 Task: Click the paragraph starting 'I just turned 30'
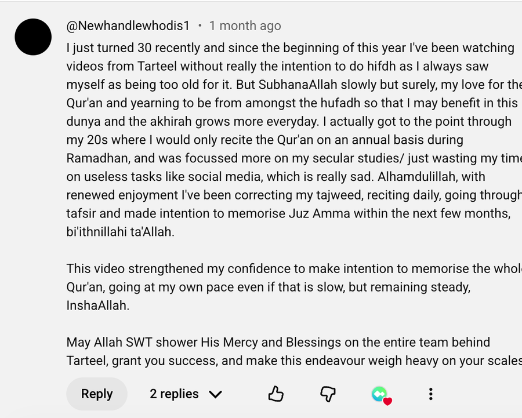pyautogui.click(x=294, y=140)
